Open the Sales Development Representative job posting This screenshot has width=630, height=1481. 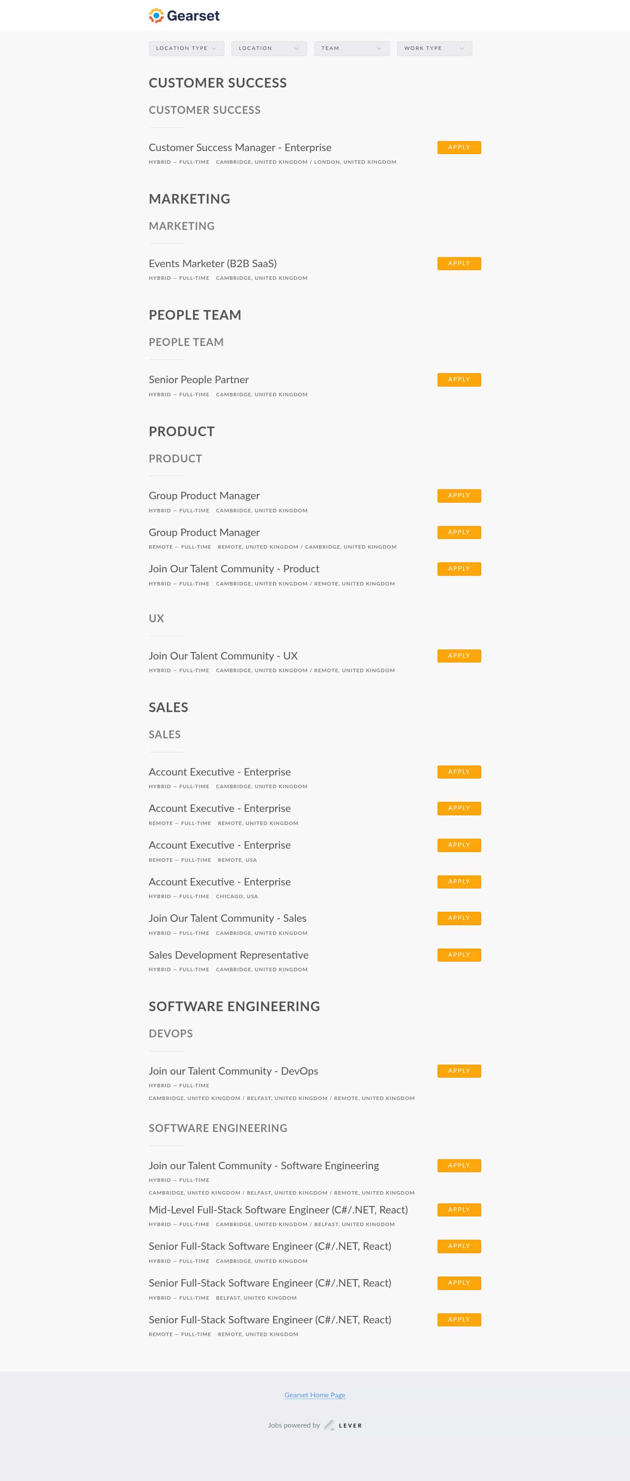coord(228,955)
